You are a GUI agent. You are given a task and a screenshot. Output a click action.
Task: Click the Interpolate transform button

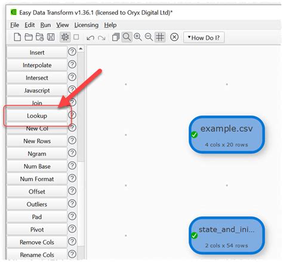[x=37, y=65]
